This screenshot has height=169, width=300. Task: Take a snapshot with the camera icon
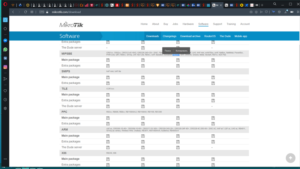[251, 12]
